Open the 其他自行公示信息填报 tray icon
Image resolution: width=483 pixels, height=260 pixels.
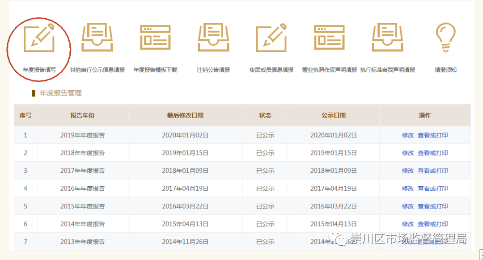pos(97,38)
